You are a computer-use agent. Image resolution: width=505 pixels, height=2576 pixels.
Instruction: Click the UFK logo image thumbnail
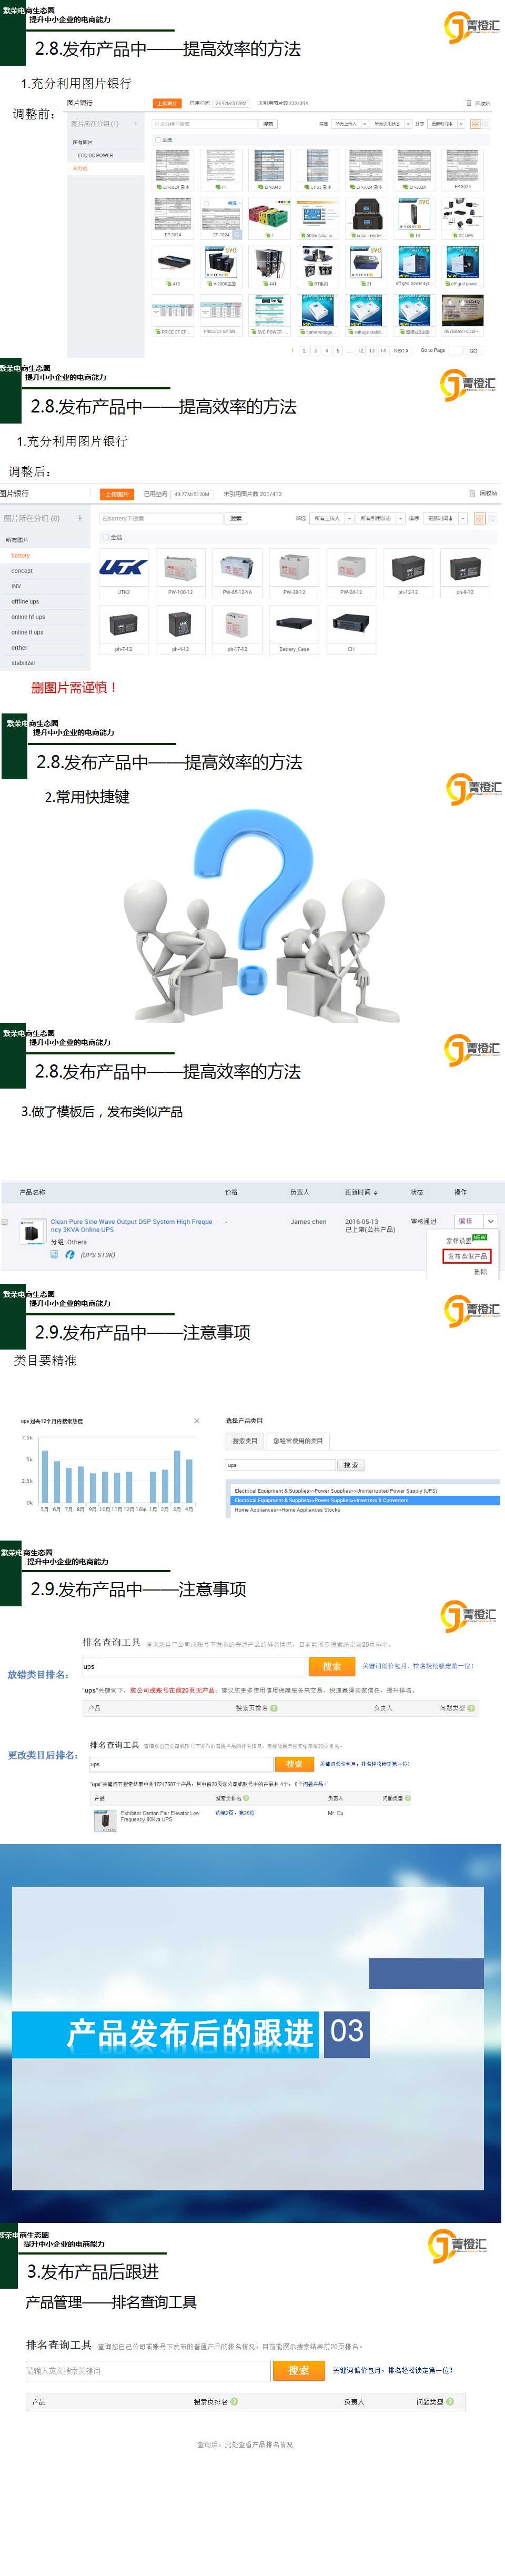123,567
